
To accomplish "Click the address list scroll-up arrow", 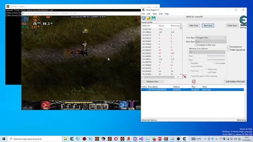I will click(181, 25).
